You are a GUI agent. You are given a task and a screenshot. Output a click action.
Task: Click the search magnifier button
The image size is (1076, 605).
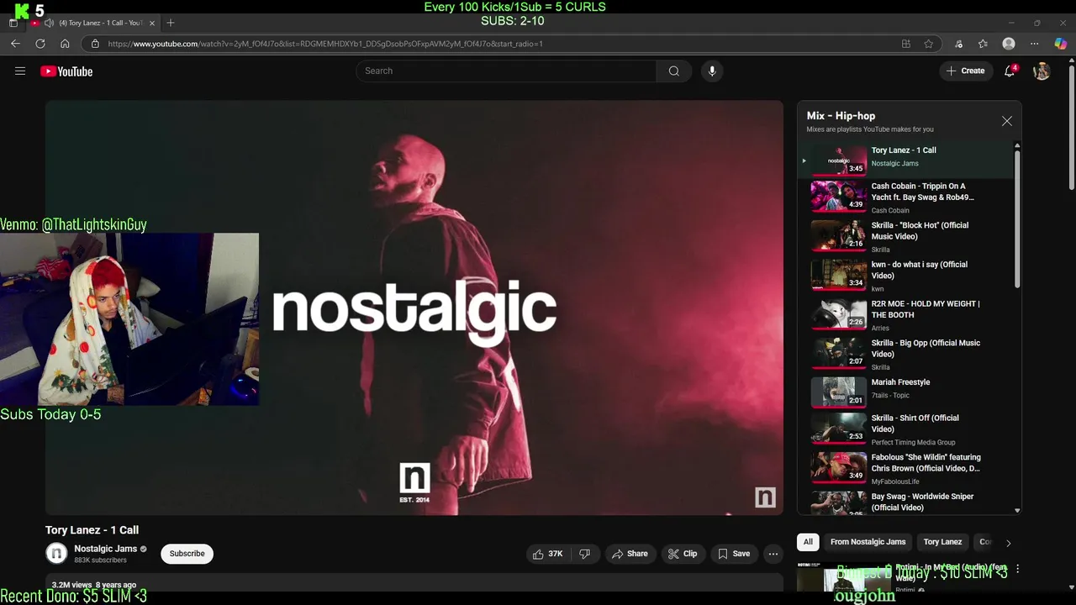(674, 71)
